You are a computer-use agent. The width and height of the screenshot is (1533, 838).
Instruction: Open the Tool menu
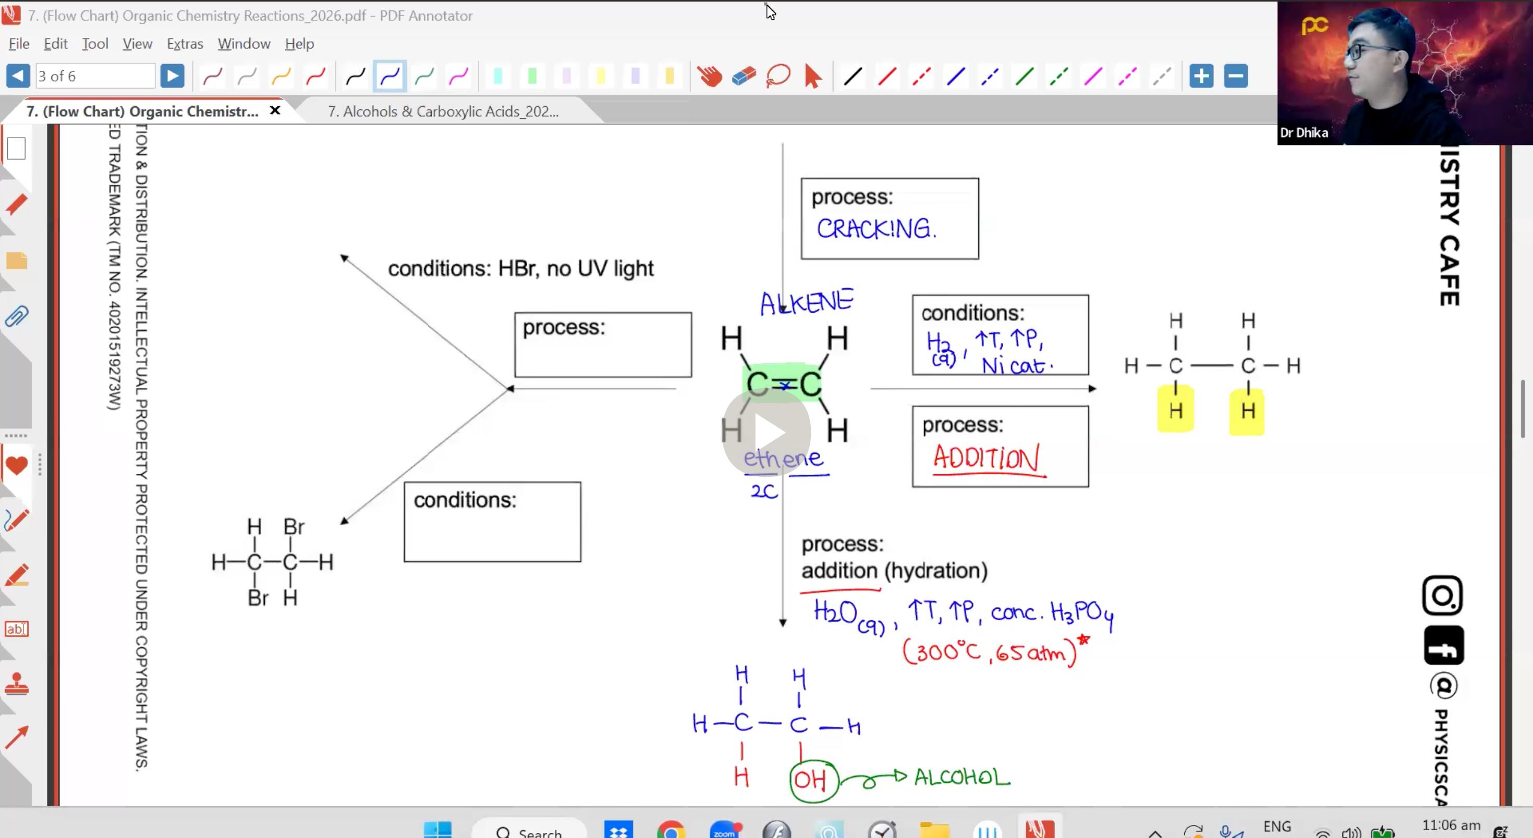(94, 43)
